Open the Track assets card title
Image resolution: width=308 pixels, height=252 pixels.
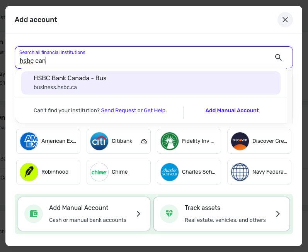[202, 208]
